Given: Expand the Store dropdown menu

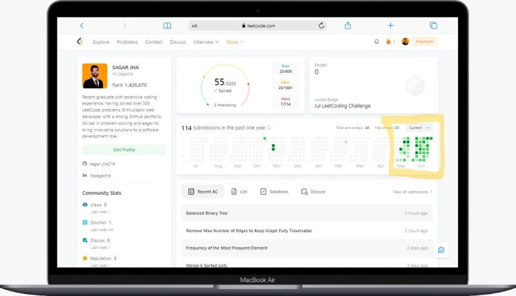Looking at the screenshot, I should [235, 42].
